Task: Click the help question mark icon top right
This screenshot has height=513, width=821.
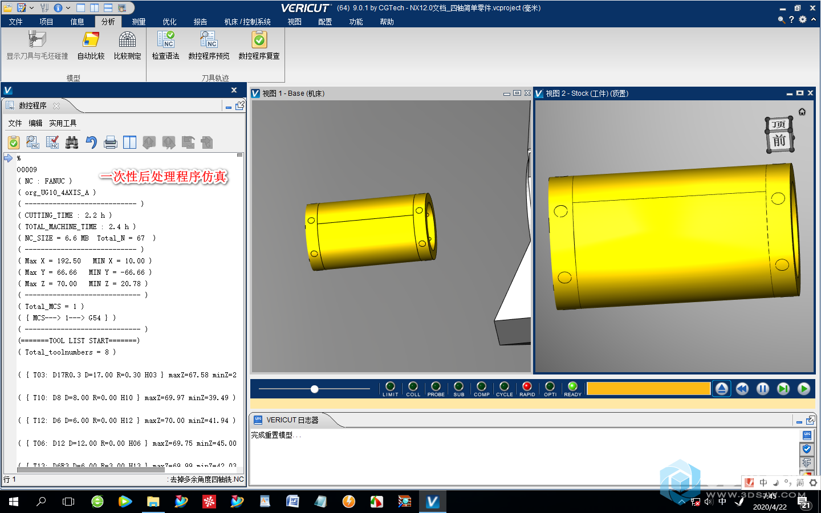Action: pyautogui.click(x=791, y=19)
